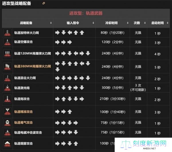
Task: Click the 3 次（不可刷新） uses cell
Action: (138, 87)
